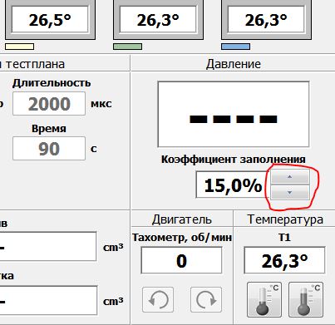Image resolution: width=335 pixels, height=325 pixels.
Task: Click the Длительность field showing 2000
Action: tap(49, 104)
